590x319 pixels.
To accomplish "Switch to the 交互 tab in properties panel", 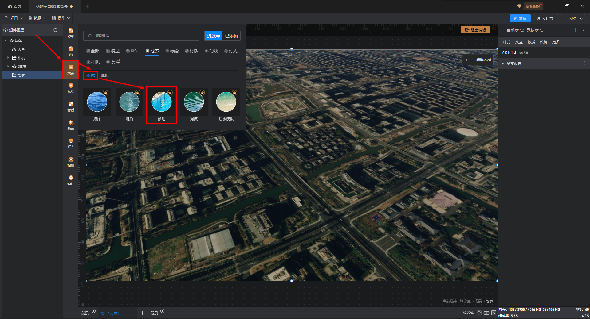I will click(x=519, y=42).
